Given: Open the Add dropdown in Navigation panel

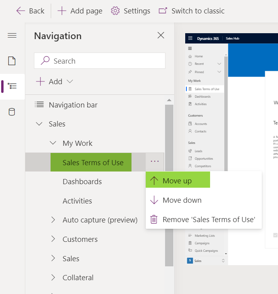Looking at the screenshot, I should pos(55,81).
